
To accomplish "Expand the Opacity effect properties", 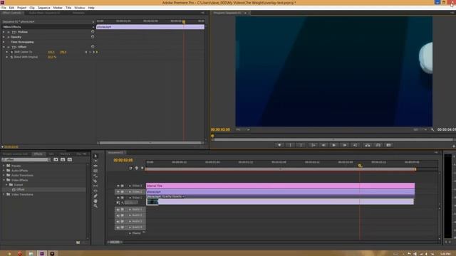I will click(4, 37).
